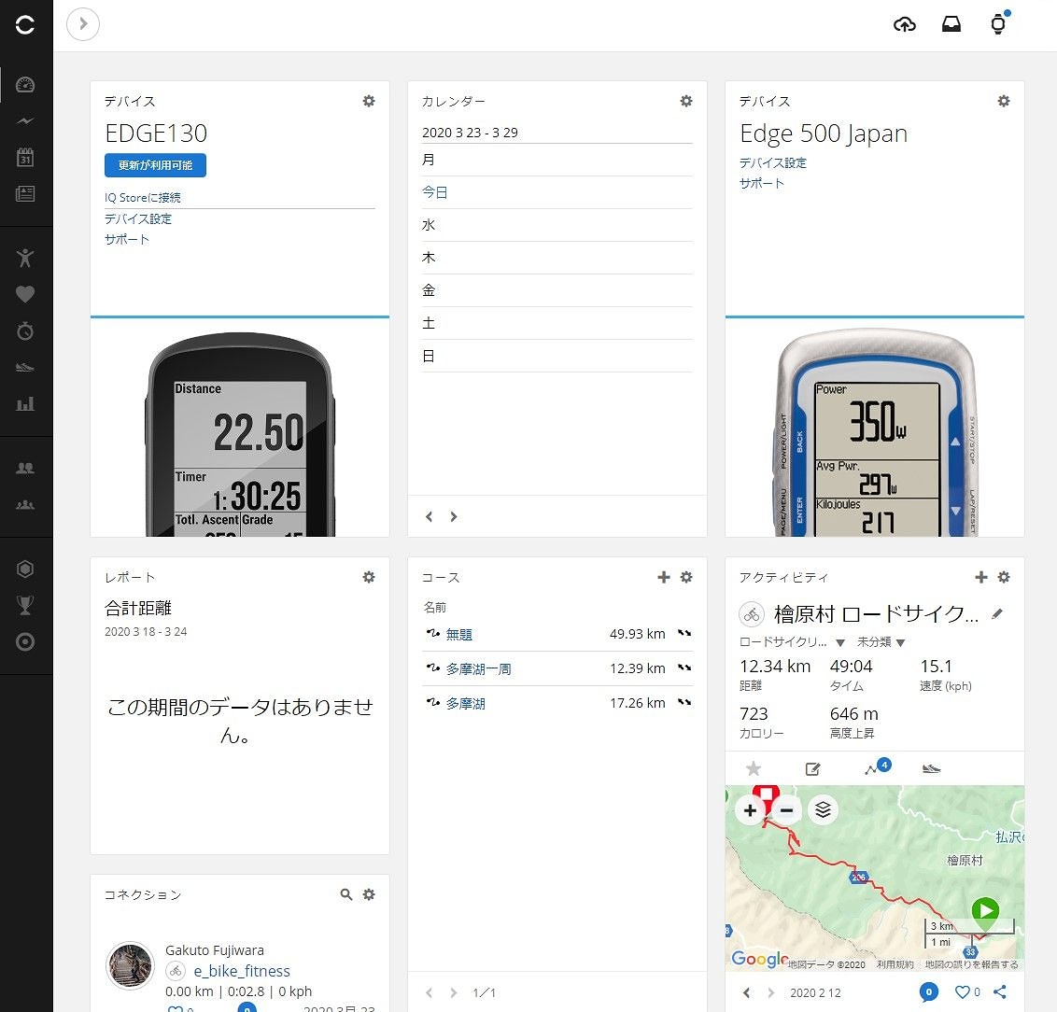Open the shoe gear icon in sidebar
Screen dimensions: 1057x1012
pos(25,367)
